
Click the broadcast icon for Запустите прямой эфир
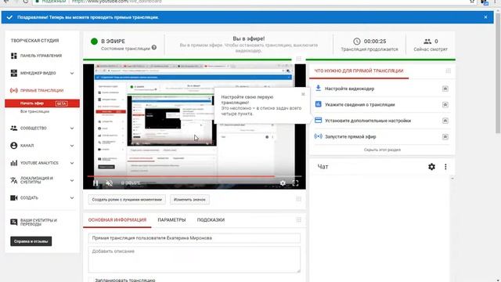click(x=319, y=136)
